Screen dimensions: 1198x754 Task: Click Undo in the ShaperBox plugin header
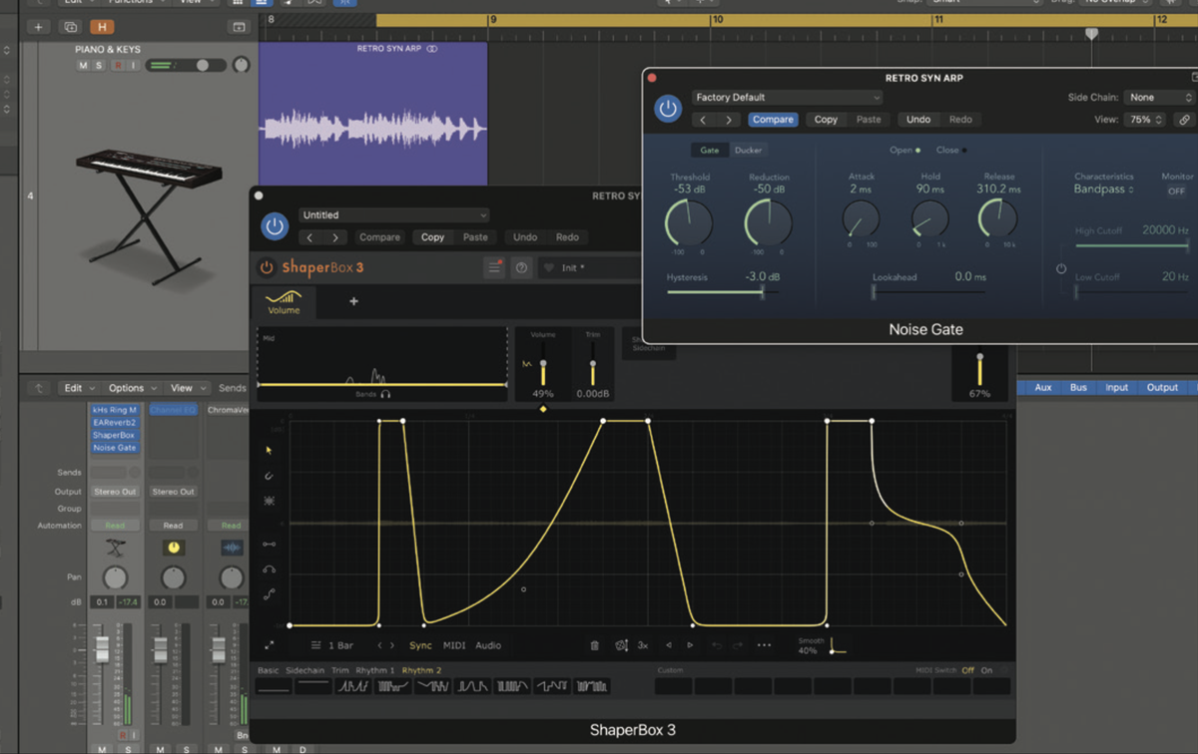coord(525,236)
